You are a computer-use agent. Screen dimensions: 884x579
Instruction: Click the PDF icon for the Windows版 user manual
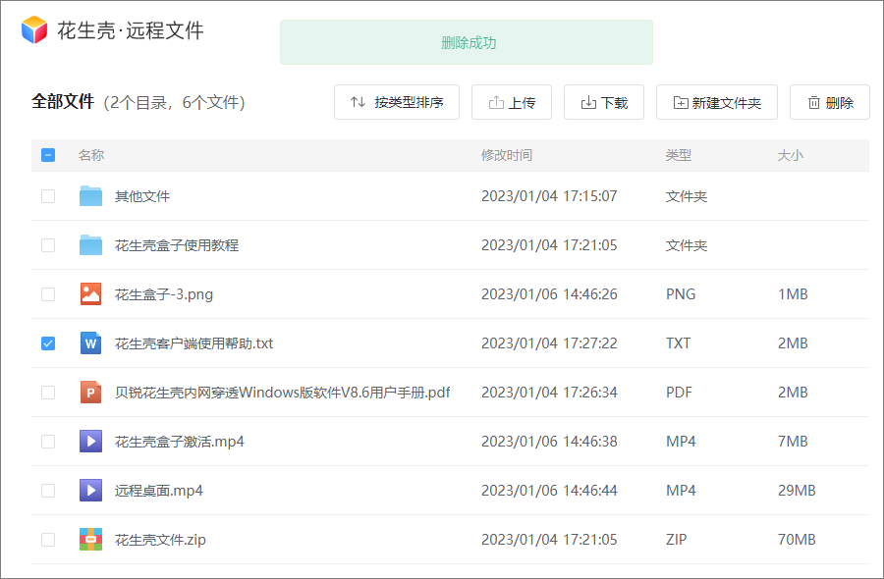pos(90,392)
